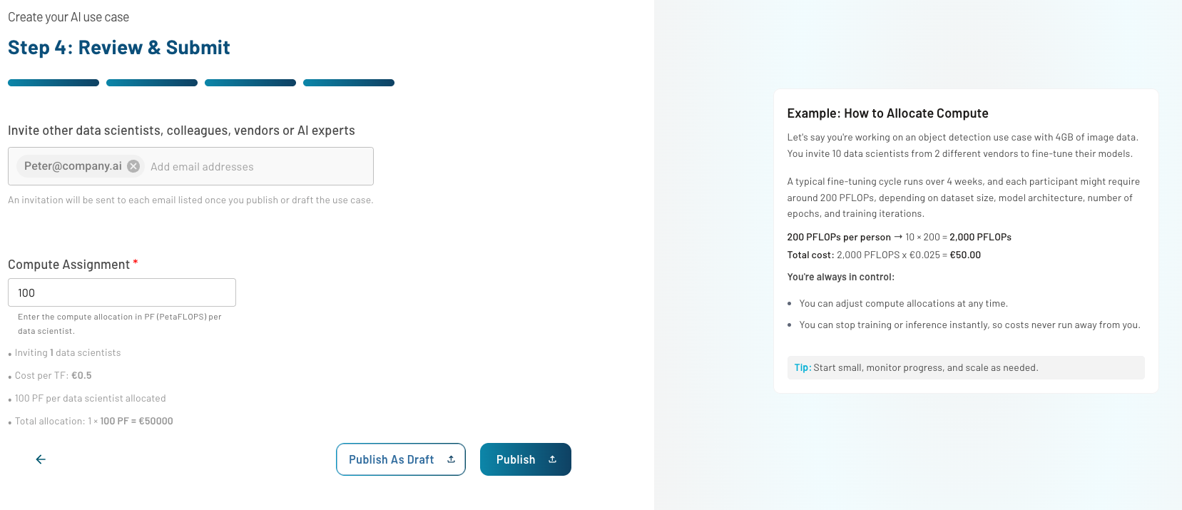Click the Create your AI use case text
Screen dimensions: 1182x510
tap(68, 17)
